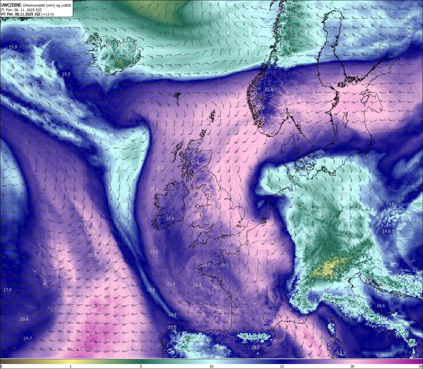Click the 15.9 value label
The width and height of the screenshot is (423, 369).
[x=66, y=74]
